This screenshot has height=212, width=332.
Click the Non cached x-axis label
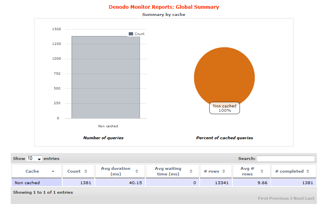click(108, 126)
